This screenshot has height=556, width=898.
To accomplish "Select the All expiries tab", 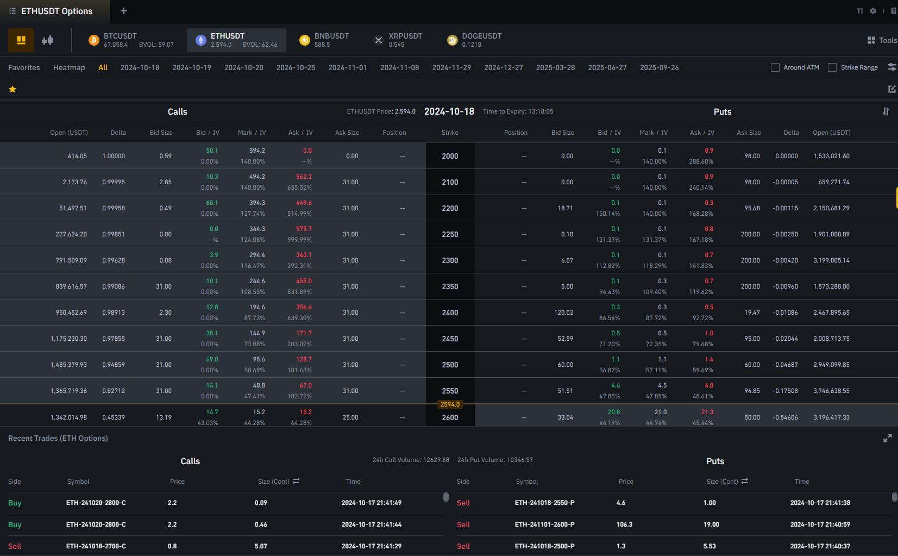I will (103, 67).
